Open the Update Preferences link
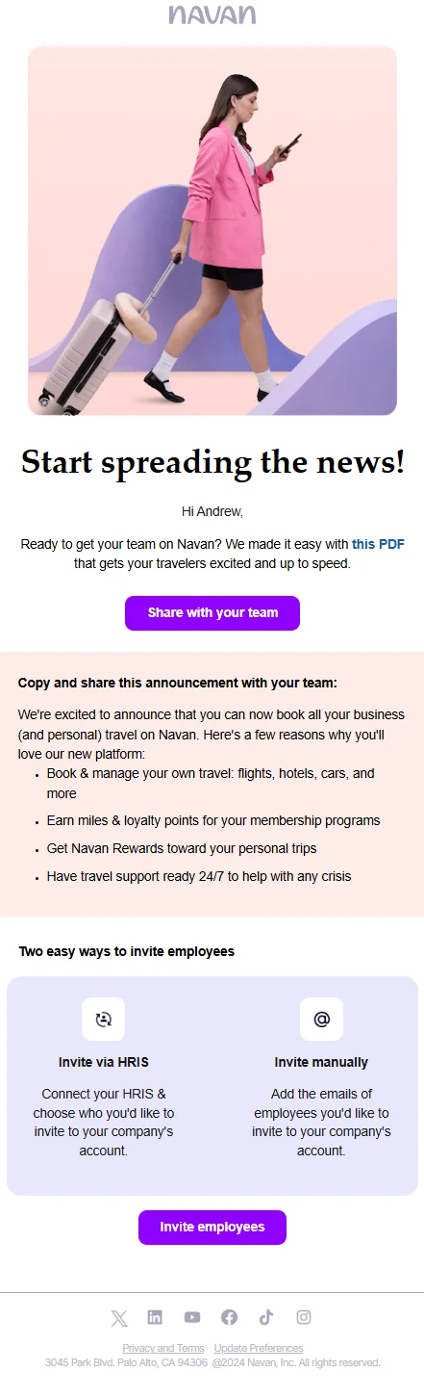 (259, 1348)
